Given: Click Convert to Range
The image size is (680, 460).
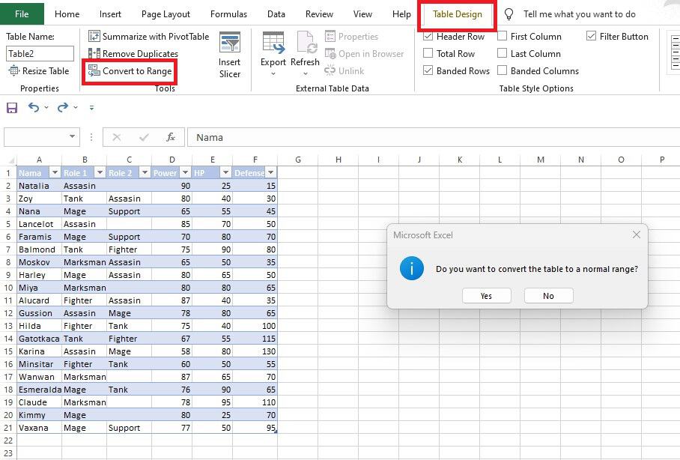Looking at the screenshot, I should pos(130,70).
